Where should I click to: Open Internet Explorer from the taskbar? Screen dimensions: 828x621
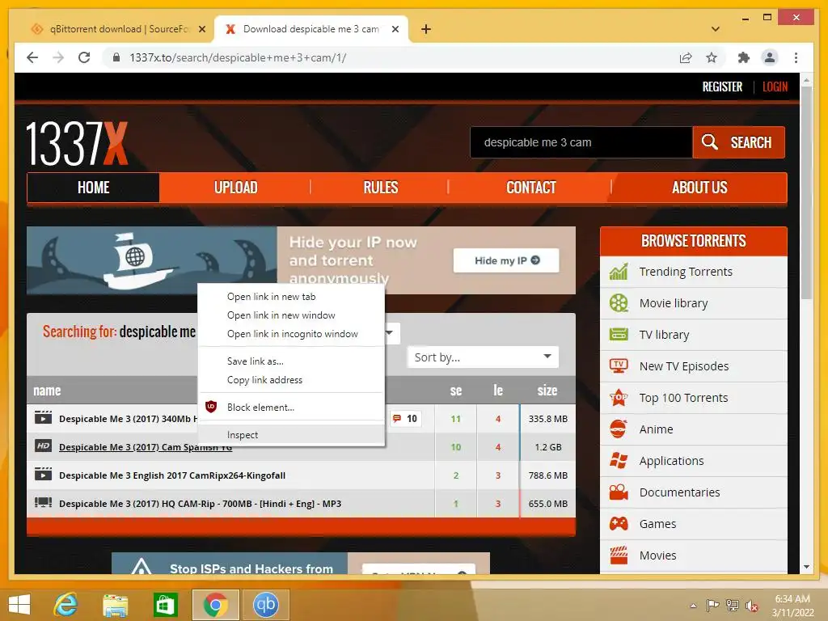point(66,605)
